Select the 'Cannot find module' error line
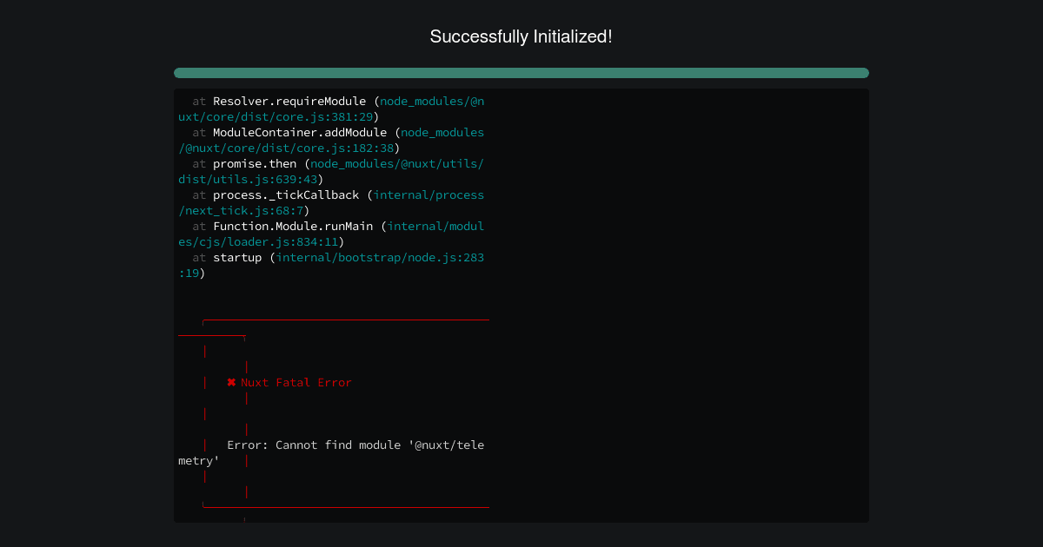 355,445
